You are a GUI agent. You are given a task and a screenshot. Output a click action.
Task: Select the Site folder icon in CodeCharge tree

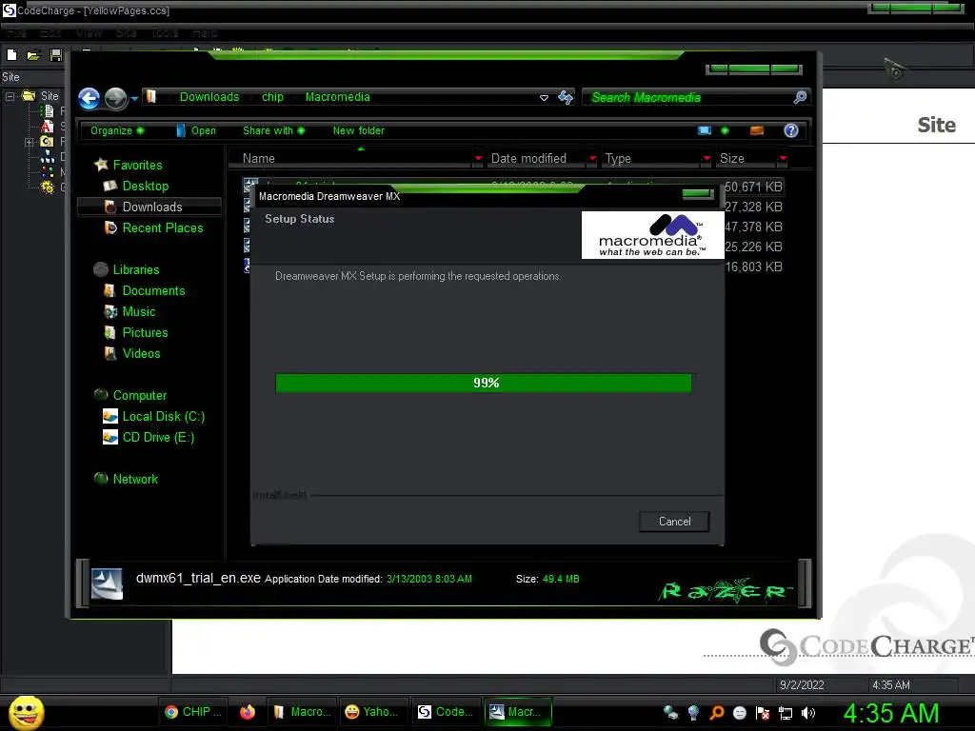pyautogui.click(x=29, y=96)
